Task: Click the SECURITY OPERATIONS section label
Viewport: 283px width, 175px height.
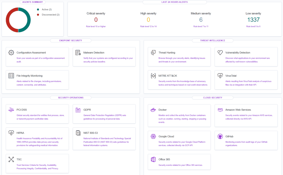Action: 71,98
